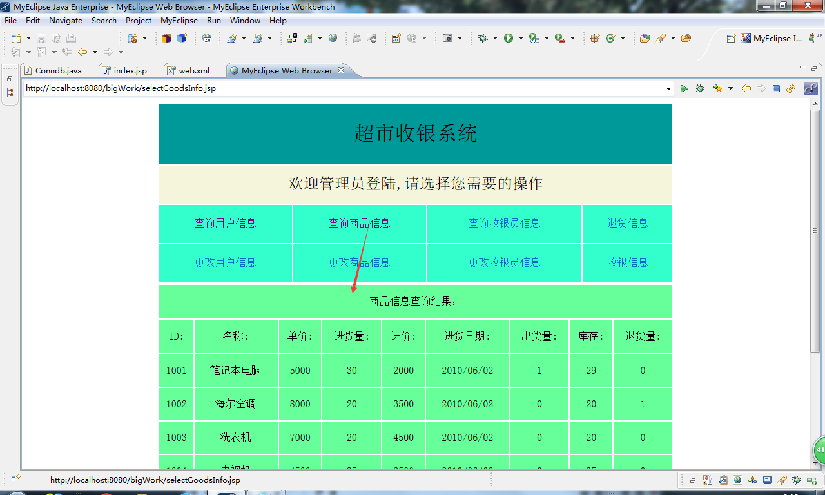Click the ID cell 1002
This screenshot has height=495, width=825.
(176, 404)
